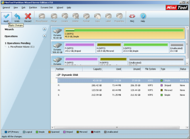Click horizontal scrollbar right arrow
The width and height of the screenshot is (190, 139).
click(187, 128)
